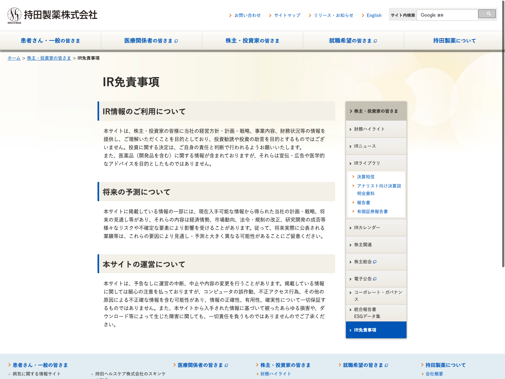Open the サイトマップ link
The image size is (505, 379).
[x=287, y=15]
